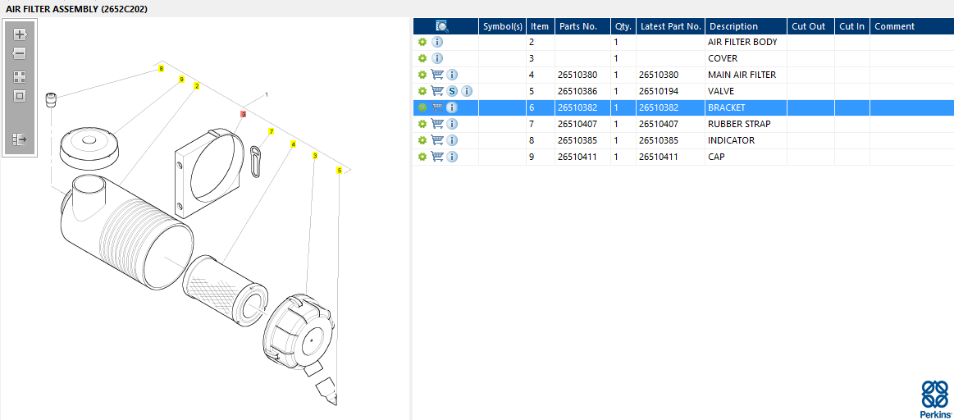Click the Symbol(s) column header

[x=503, y=26]
